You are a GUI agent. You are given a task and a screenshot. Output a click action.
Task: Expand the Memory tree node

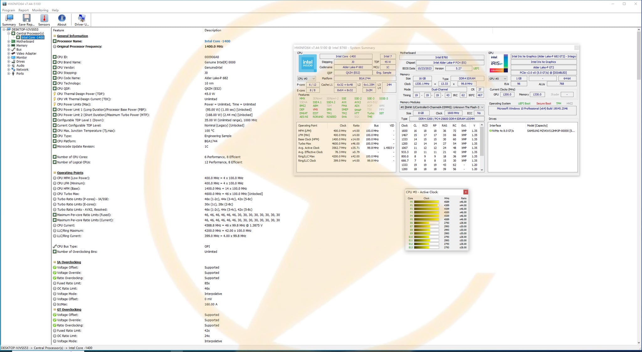pyautogui.click(x=9, y=46)
